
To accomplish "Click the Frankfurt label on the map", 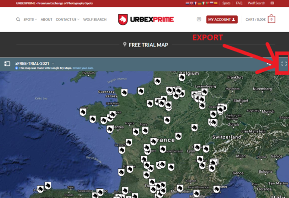I will [235, 77].
